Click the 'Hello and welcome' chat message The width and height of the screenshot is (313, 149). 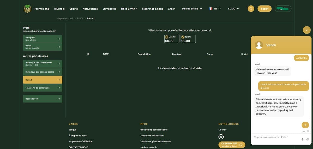[272, 71]
